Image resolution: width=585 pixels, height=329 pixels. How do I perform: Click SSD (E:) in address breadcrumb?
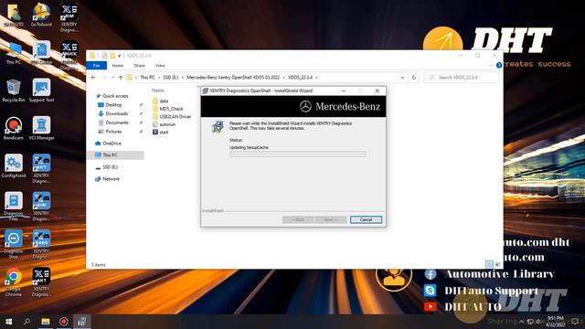(171, 78)
